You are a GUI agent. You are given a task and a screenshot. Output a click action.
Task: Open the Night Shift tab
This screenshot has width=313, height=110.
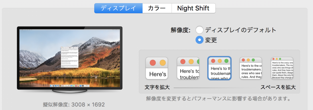(193, 8)
